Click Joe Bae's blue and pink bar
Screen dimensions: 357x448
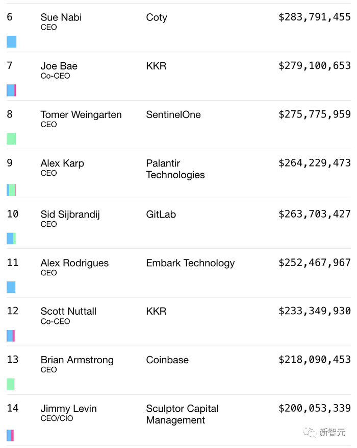[11, 90]
